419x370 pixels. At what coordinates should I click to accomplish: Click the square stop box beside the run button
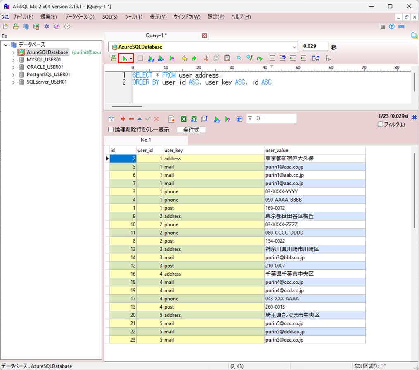point(140,59)
